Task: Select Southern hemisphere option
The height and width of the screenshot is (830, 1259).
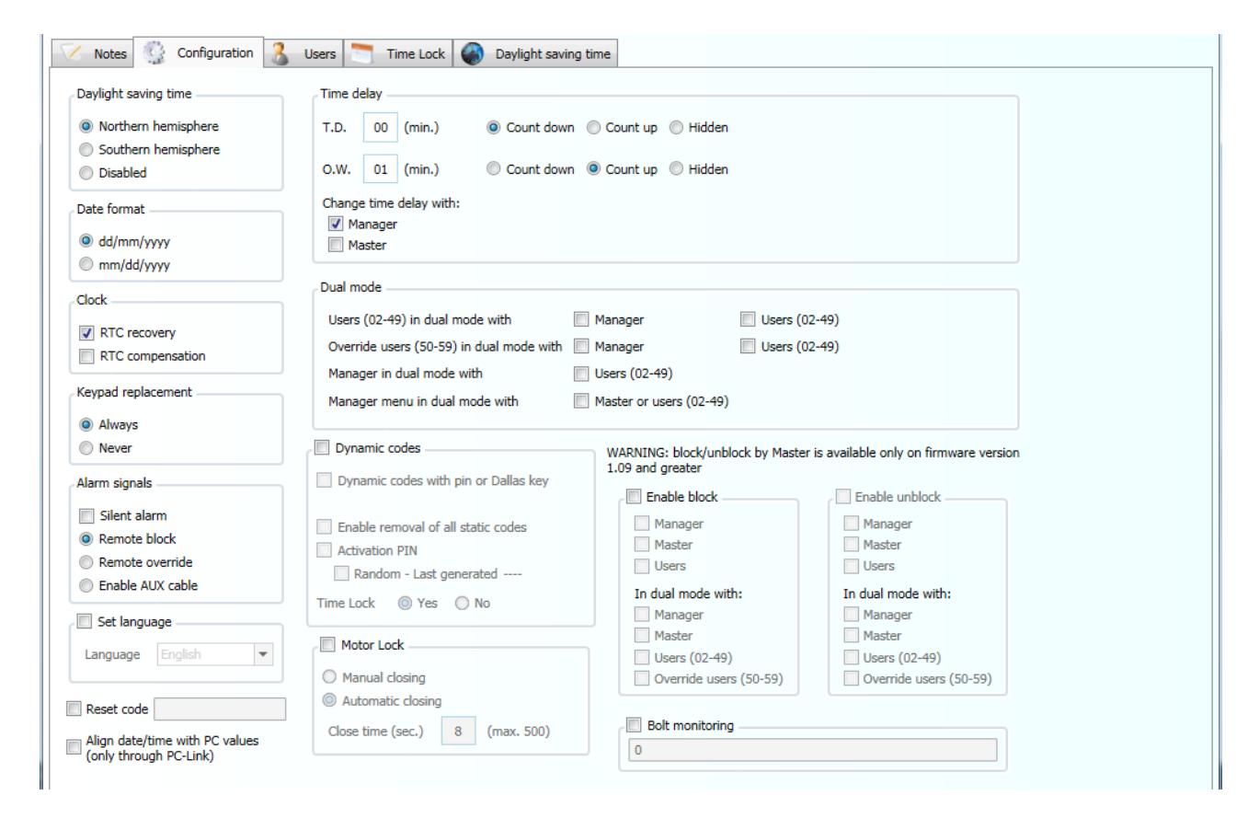Action: [150, 149]
